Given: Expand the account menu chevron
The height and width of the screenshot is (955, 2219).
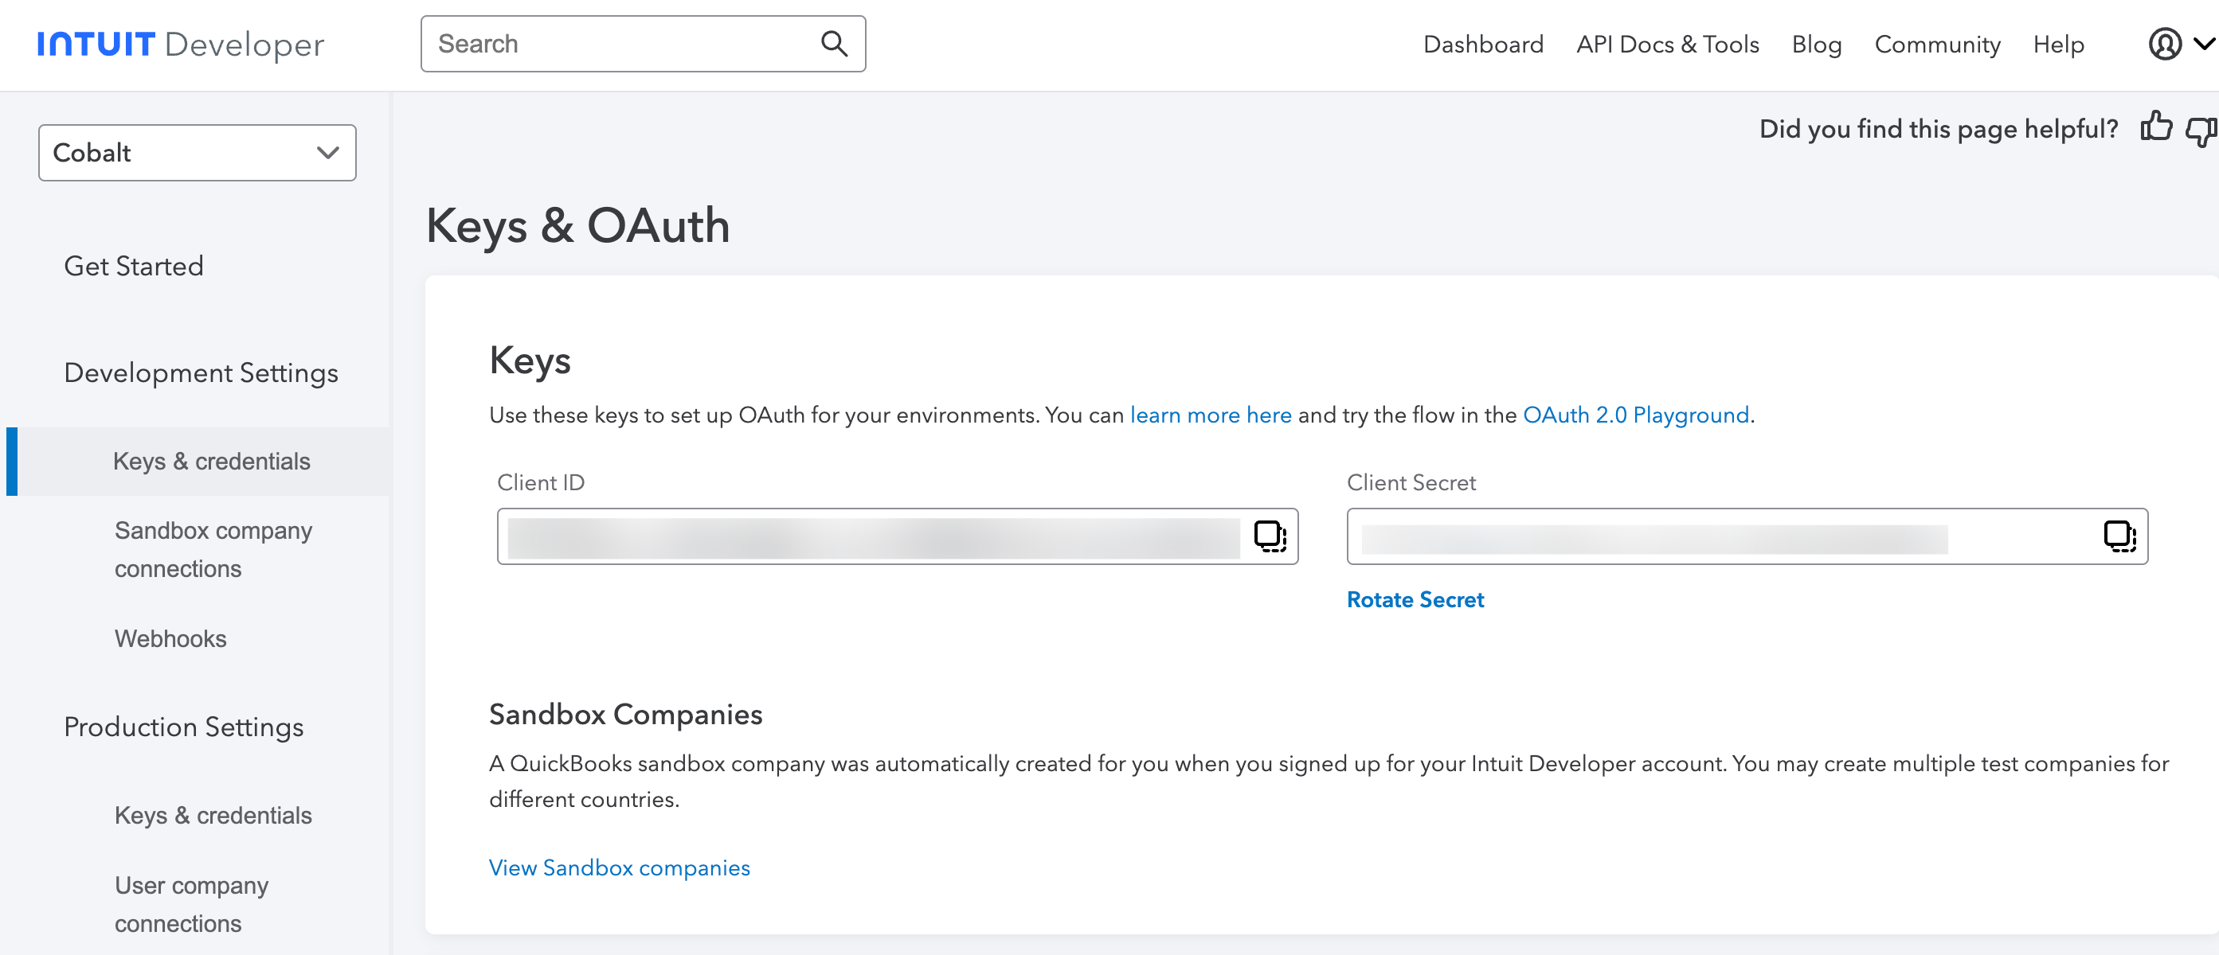Looking at the screenshot, I should coord(2204,44).
